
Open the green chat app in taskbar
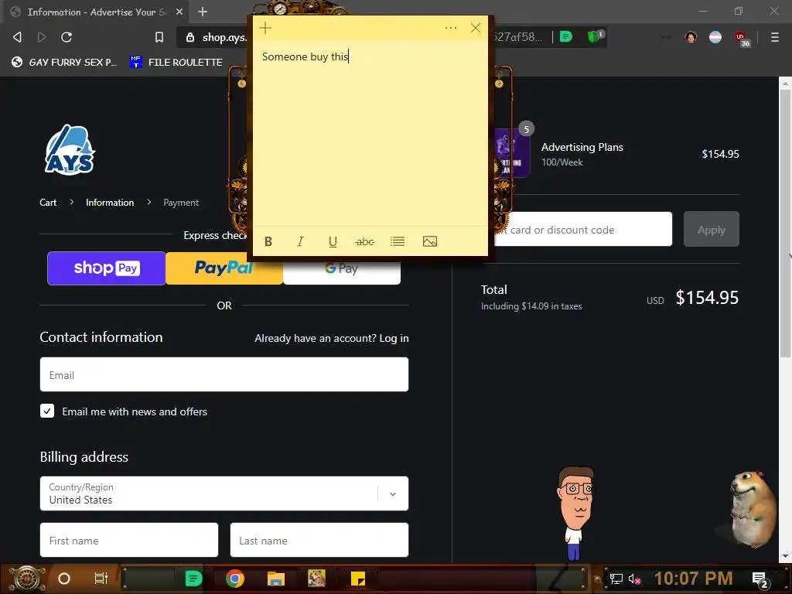[x=193, y=579]
